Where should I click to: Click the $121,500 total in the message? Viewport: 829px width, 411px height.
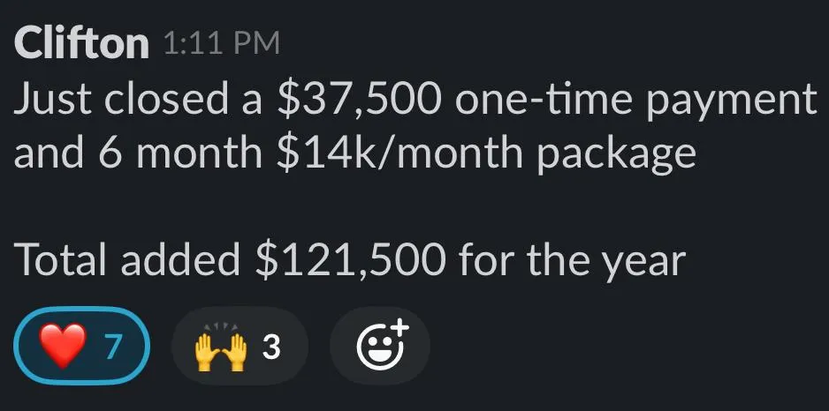tap(348, 259)
